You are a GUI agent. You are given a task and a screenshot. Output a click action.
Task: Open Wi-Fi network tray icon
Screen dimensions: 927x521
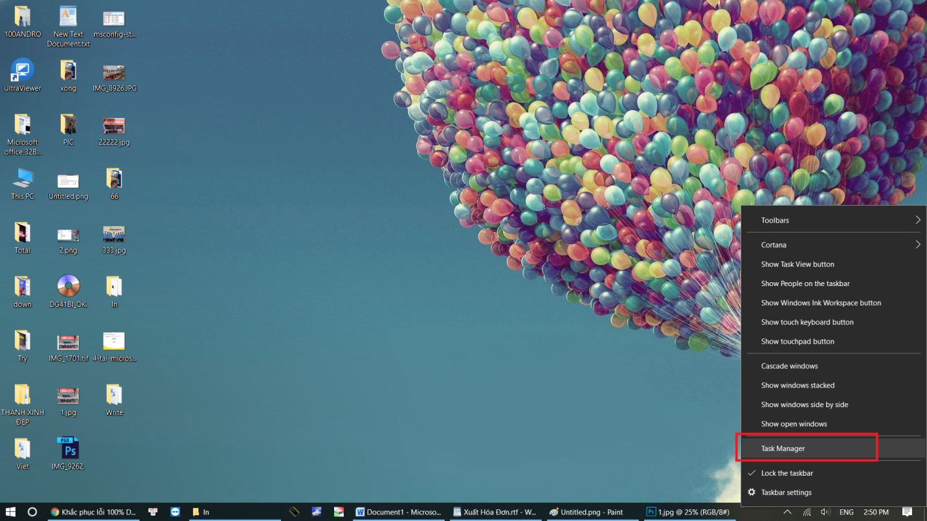coord(807,512)
